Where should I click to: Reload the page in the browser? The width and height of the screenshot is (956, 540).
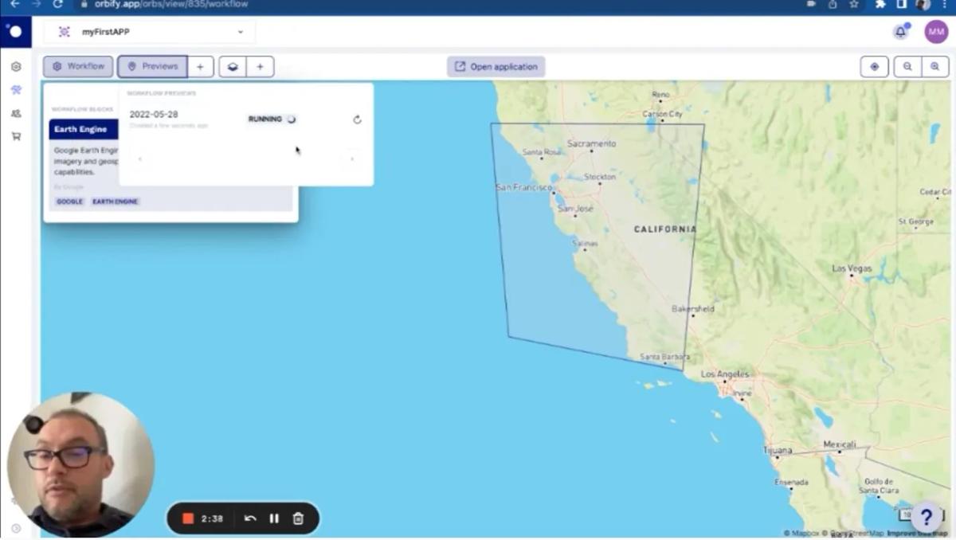[x=58, y=5]
